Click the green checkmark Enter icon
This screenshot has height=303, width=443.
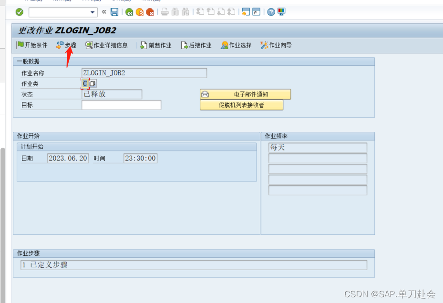pos(19,12)
